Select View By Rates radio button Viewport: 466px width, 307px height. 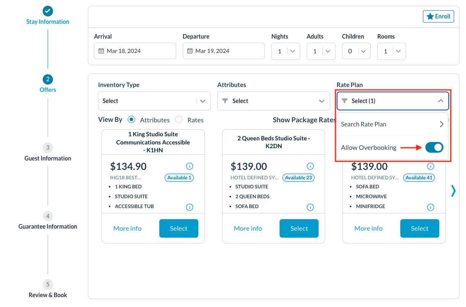[179, 119]
